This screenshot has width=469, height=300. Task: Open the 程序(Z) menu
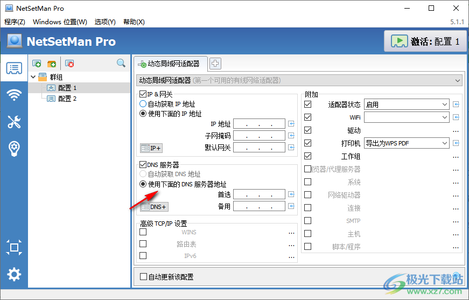tap(15, 22)
